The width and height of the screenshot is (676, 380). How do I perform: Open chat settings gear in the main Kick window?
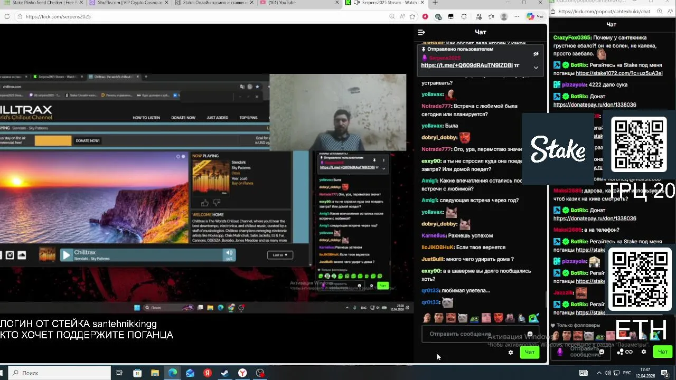tap(511, 352)
